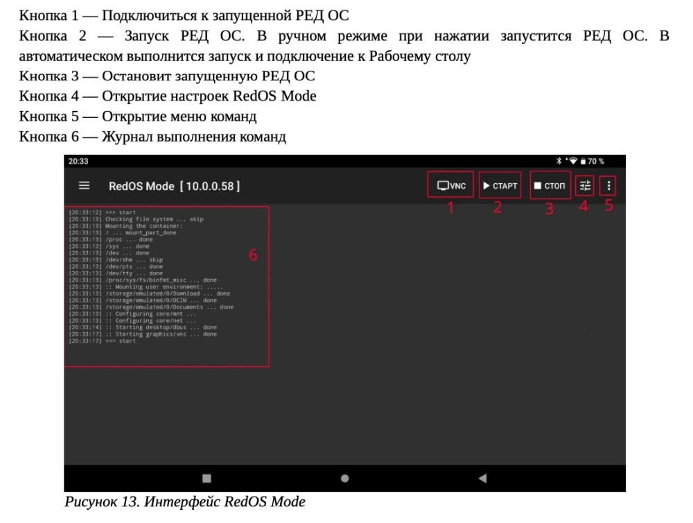
Task: Tap the Android home circle button
Action: (x=345, y=479)
